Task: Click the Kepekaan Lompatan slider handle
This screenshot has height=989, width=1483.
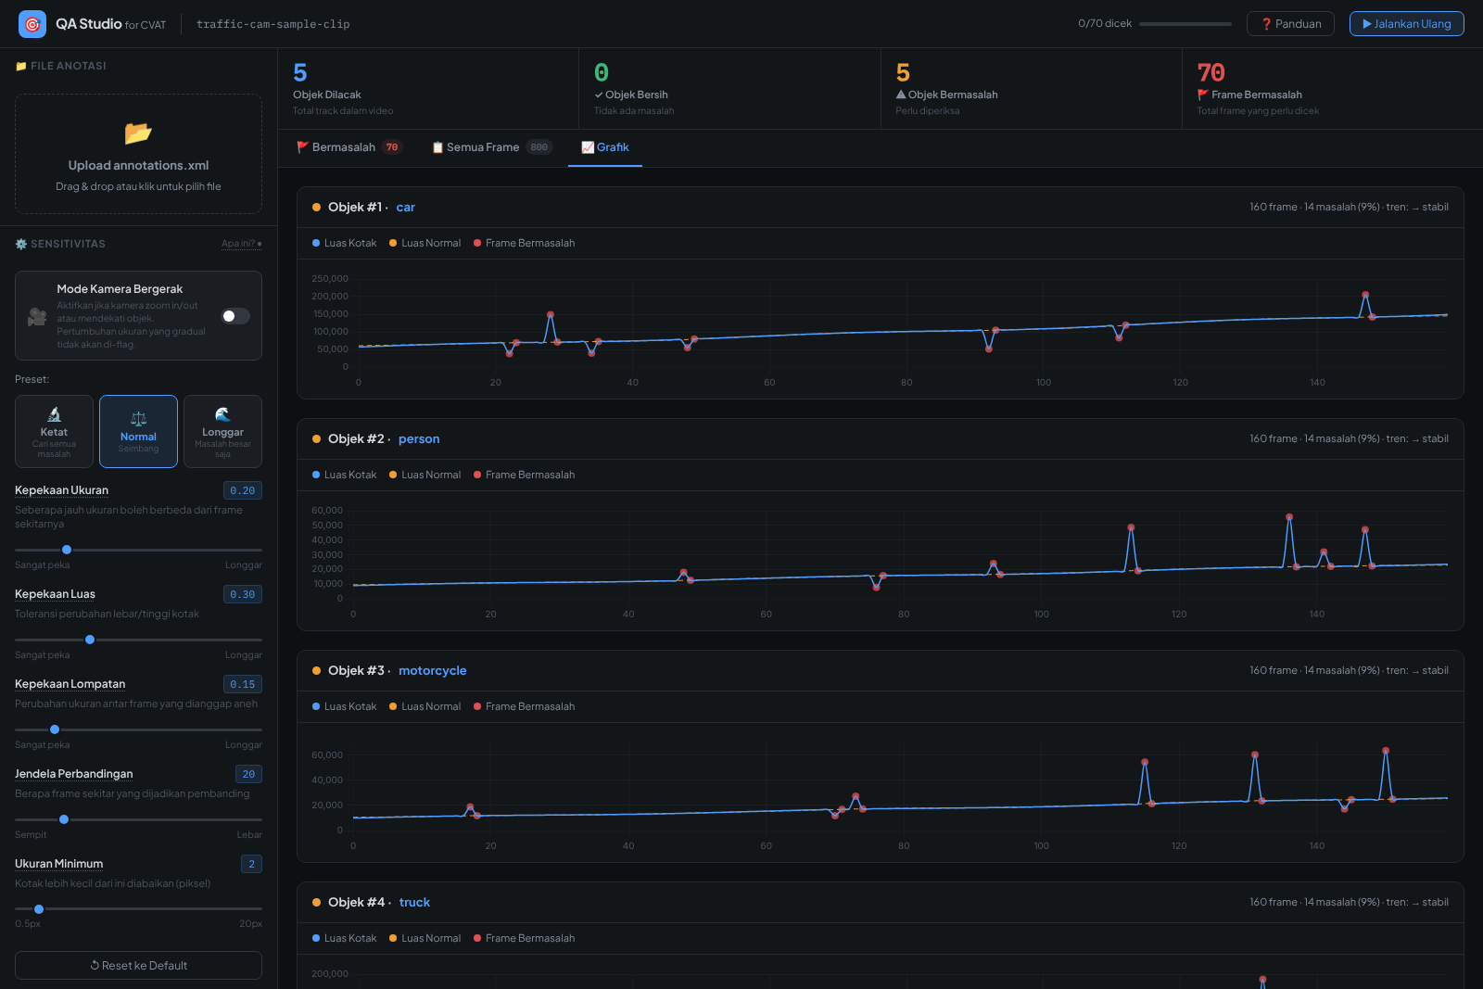Action: click(55, 729)
